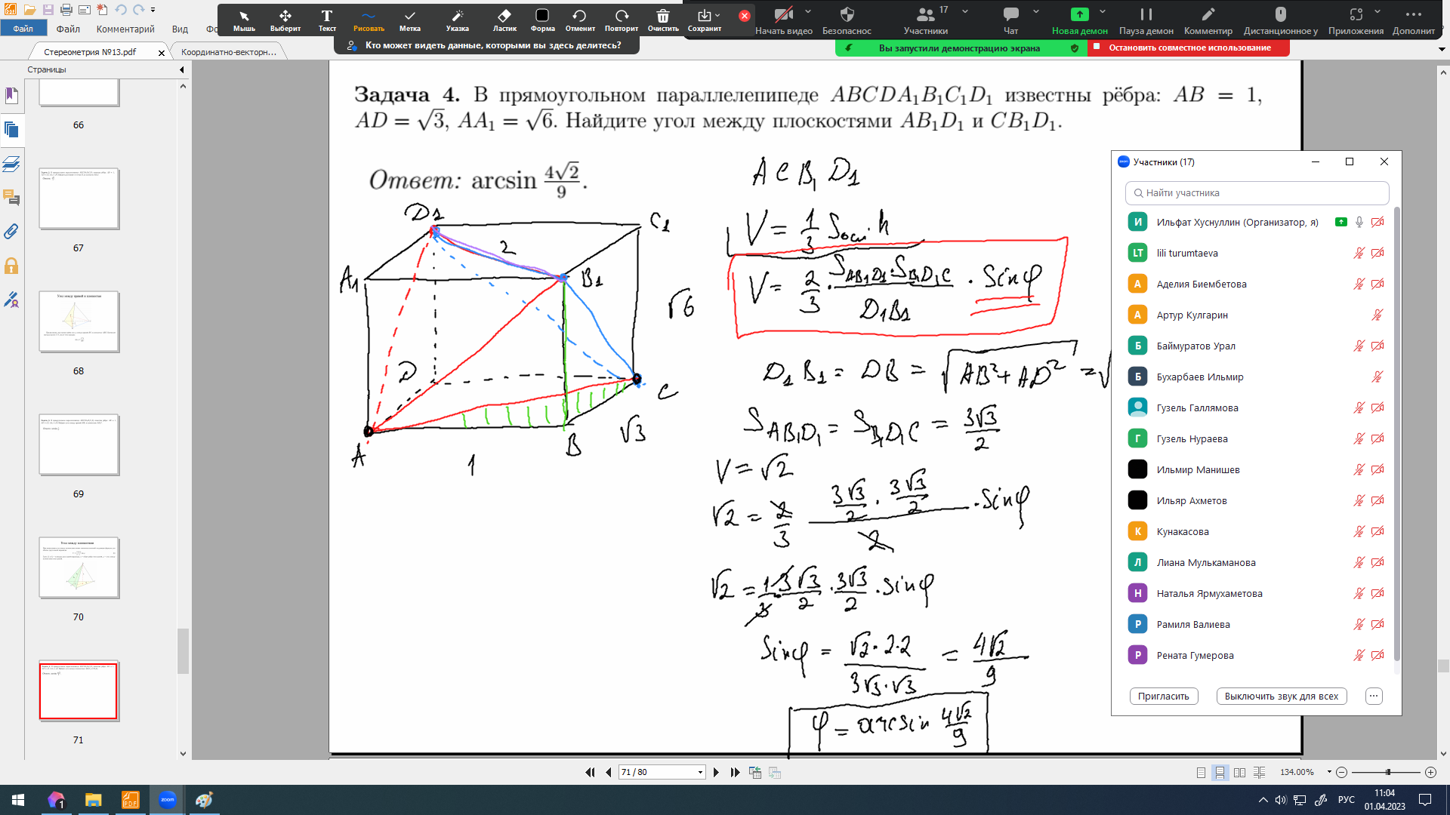The width and height of the screenshot is (1450, 815).
Task: Open the attachments paperclip sidebar panel
Action: coord(11,232)
